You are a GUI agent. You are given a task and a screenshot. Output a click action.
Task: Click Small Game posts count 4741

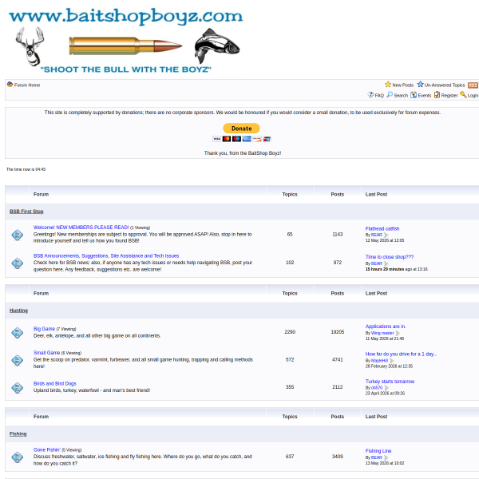click(x=338, y=359)
